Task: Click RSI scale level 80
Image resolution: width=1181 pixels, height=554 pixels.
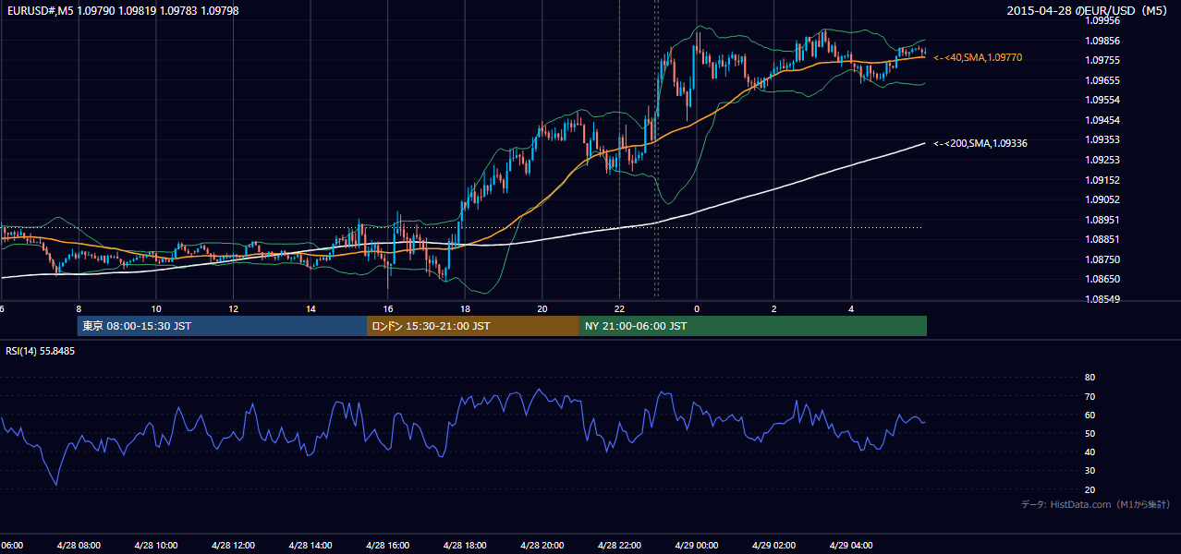Action: click(x=1090, y=378)
